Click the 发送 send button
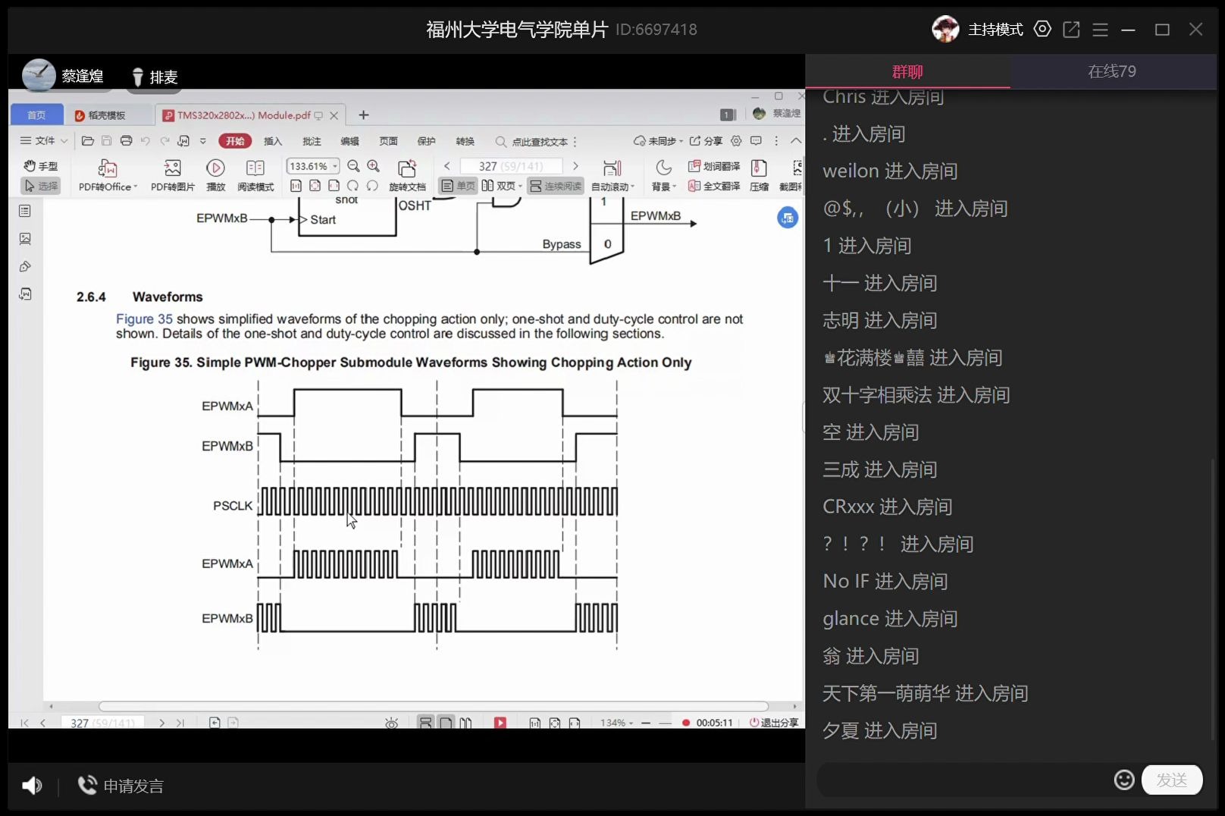 (1172, 780)
